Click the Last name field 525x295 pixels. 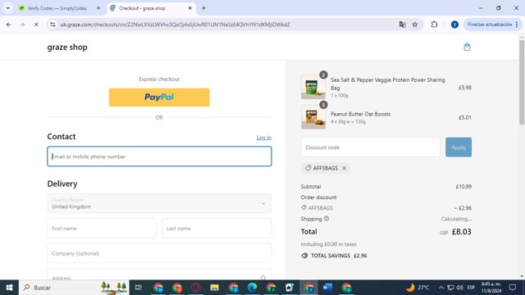coord(217,228)
